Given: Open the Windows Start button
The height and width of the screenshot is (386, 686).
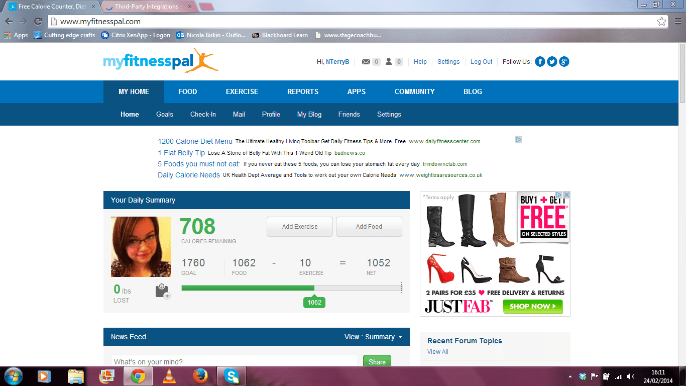Looking at the screenshot, I should click(13, 375).
